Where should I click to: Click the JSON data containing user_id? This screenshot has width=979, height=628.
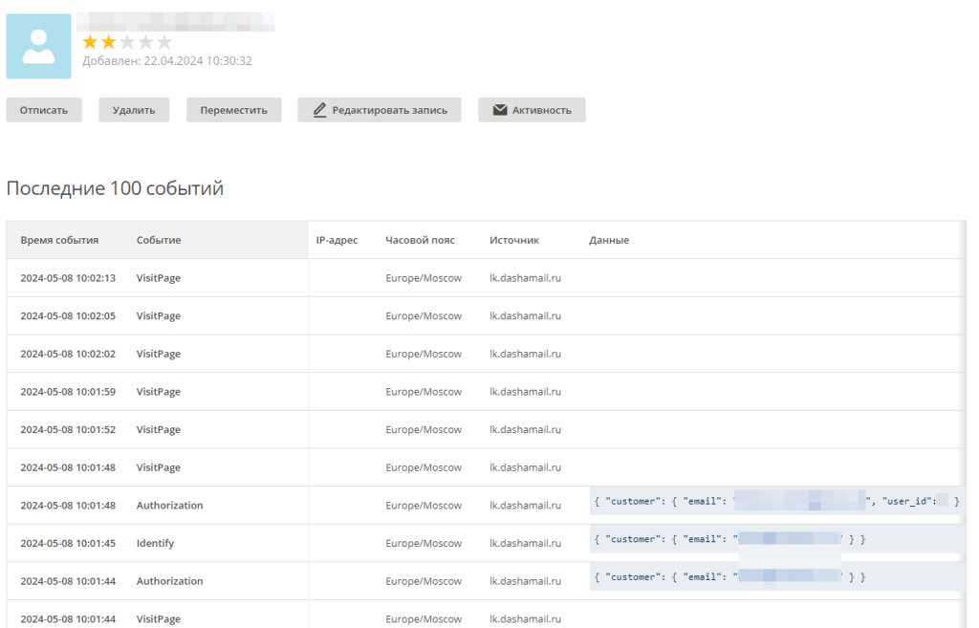click(777, 501)
